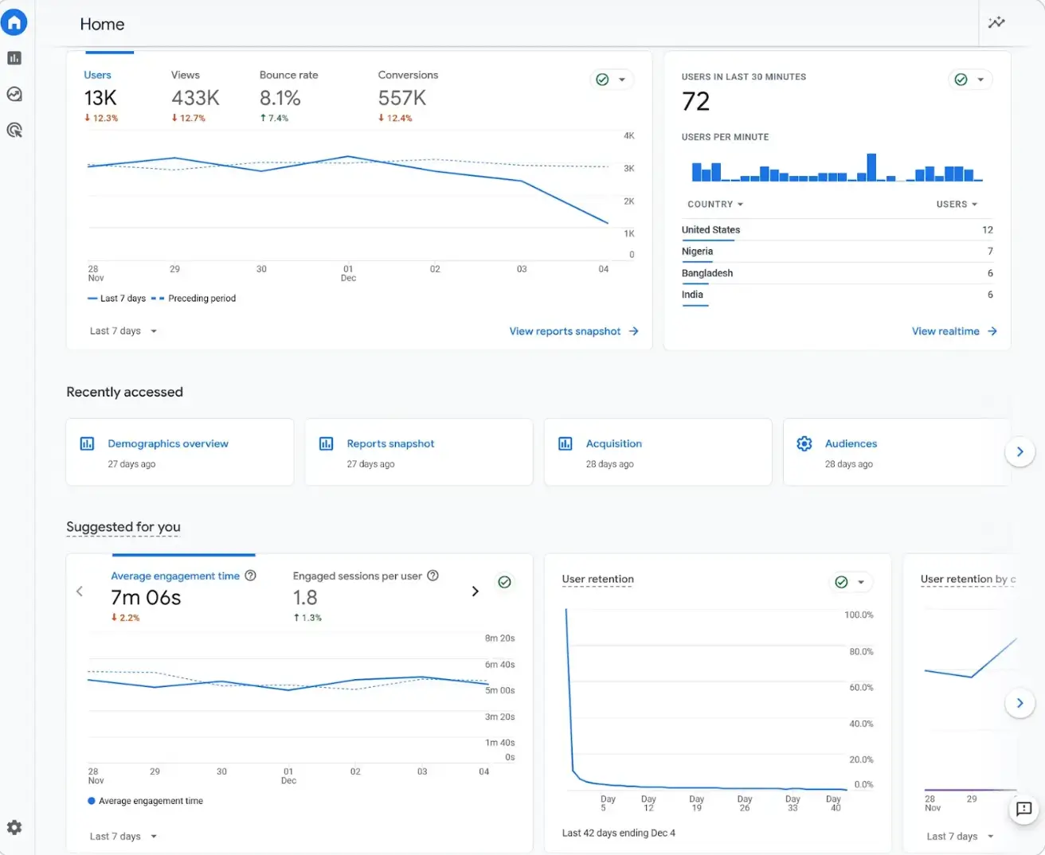Open Advertising from the left sidebar
Image resolution: width=1045 pixels, height=855 pixels.
pos(14,130)
